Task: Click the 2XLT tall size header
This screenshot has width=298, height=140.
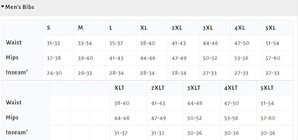Action: [158, 88]
